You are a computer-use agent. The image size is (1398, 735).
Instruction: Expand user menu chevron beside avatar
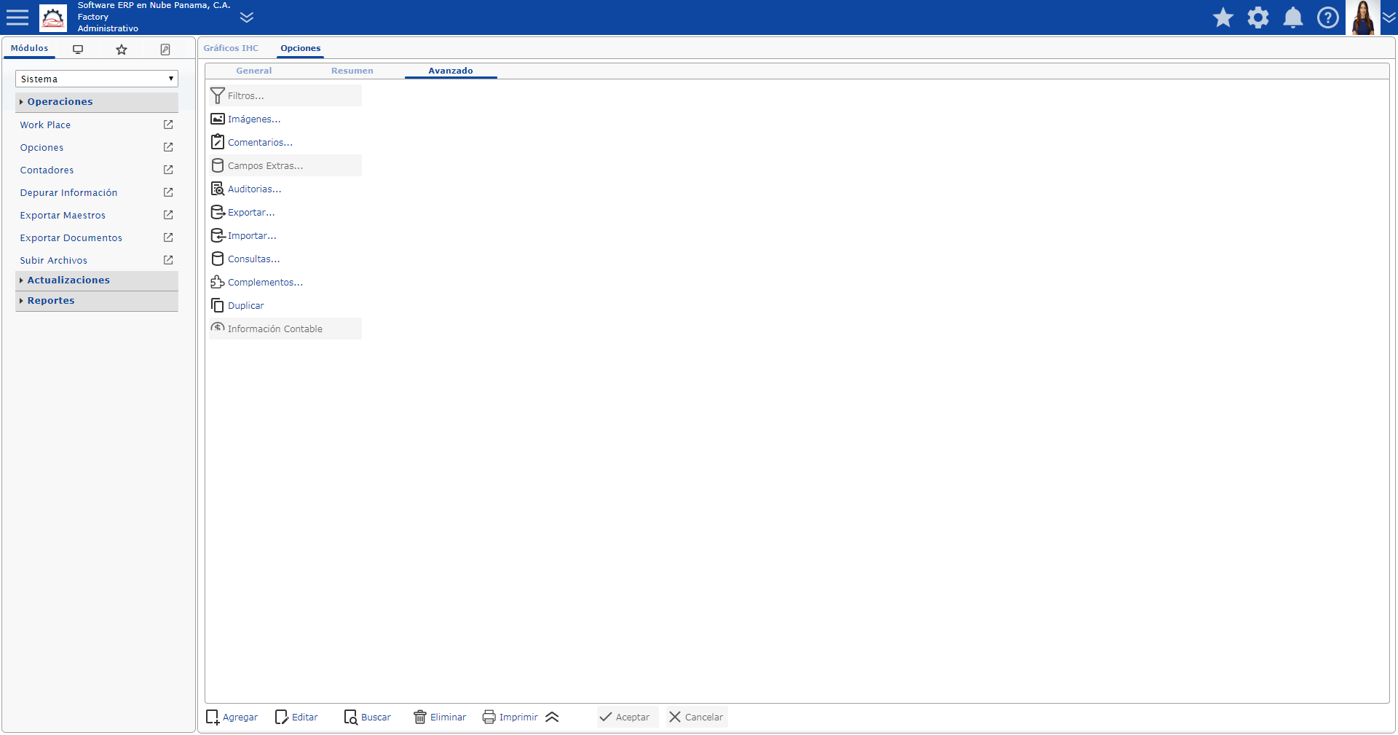point(1389,17)
